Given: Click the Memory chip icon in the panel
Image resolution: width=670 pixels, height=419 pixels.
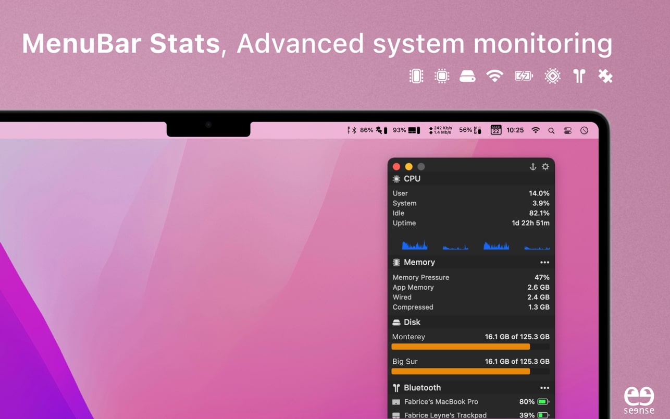Looking at the screenshot, I should [396, 262].
